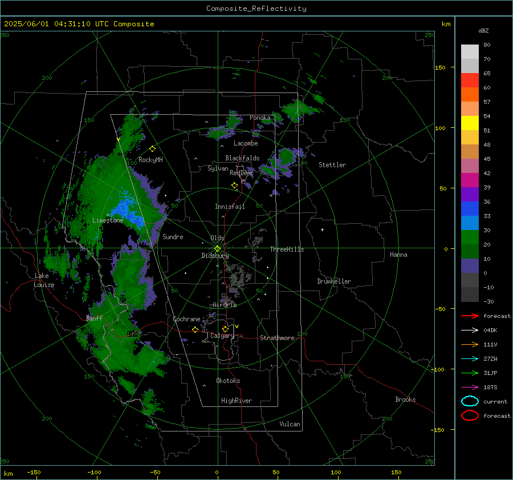The image size is (513, 480).
Task: Click the red forecast arrow in the legend
Action: coord(470,316)
